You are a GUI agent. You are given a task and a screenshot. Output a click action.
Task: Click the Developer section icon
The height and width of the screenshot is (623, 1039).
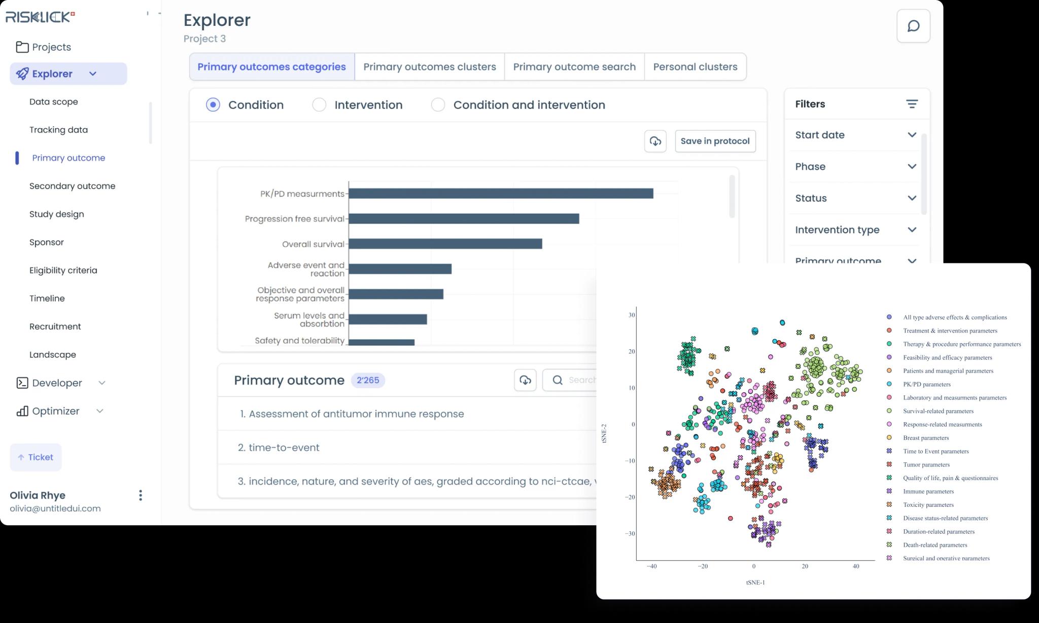(x=22, y=383)
